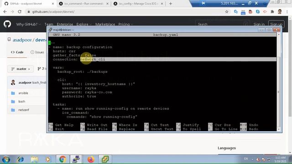Screen dimensions: 292x164
Task: Click the address bar URL field
Action: click(x=125, y=12)
